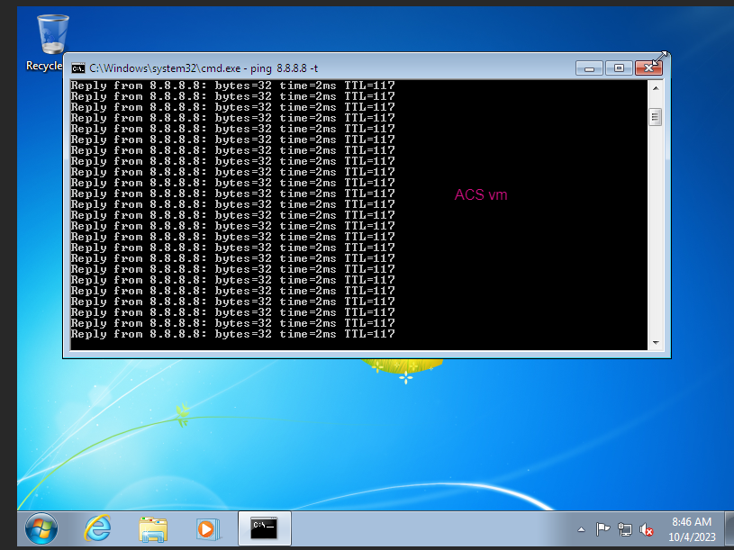The width and height of the screenshot is (734, 550).
Task: Click the vertical scrollbar thumb in cmd
Action: coord(656,117)
